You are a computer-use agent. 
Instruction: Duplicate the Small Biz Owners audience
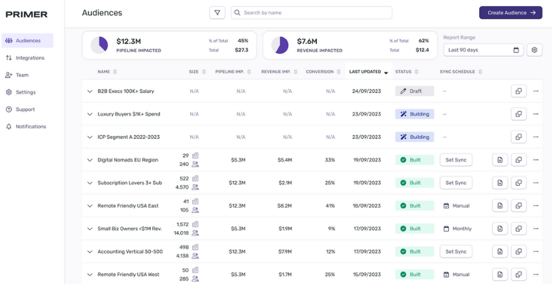[518, 228]
